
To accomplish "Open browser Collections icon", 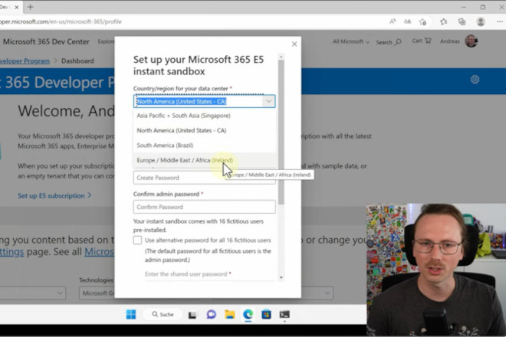I will point(462,21).
